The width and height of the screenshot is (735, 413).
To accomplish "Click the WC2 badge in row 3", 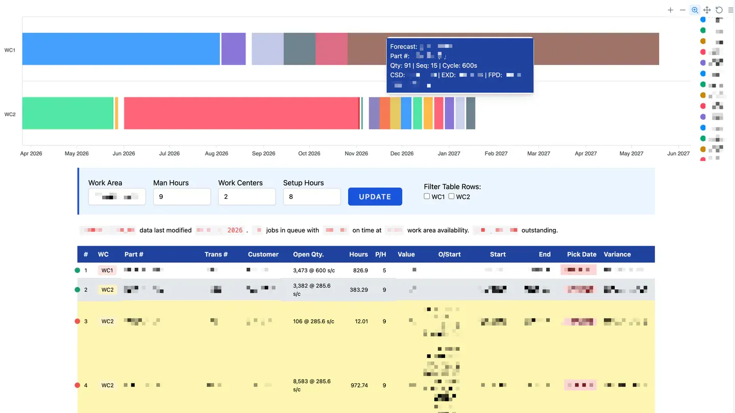I will click(x=107, y=321).
